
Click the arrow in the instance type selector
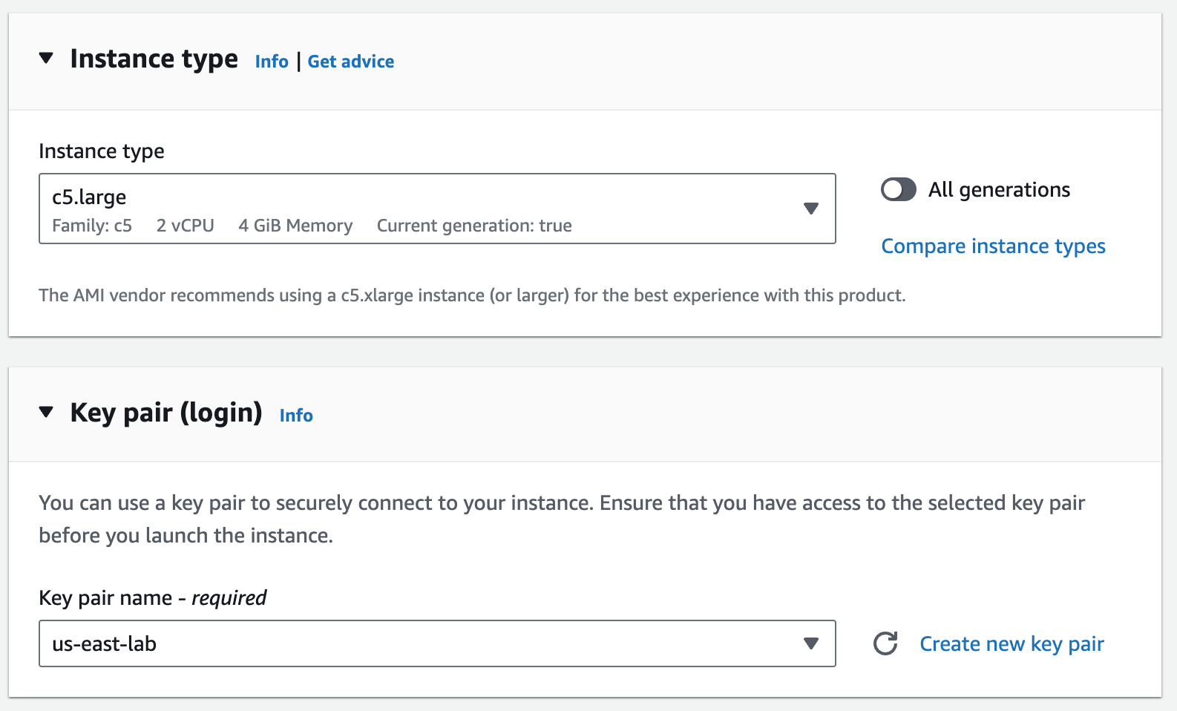(x=811, y=209)
